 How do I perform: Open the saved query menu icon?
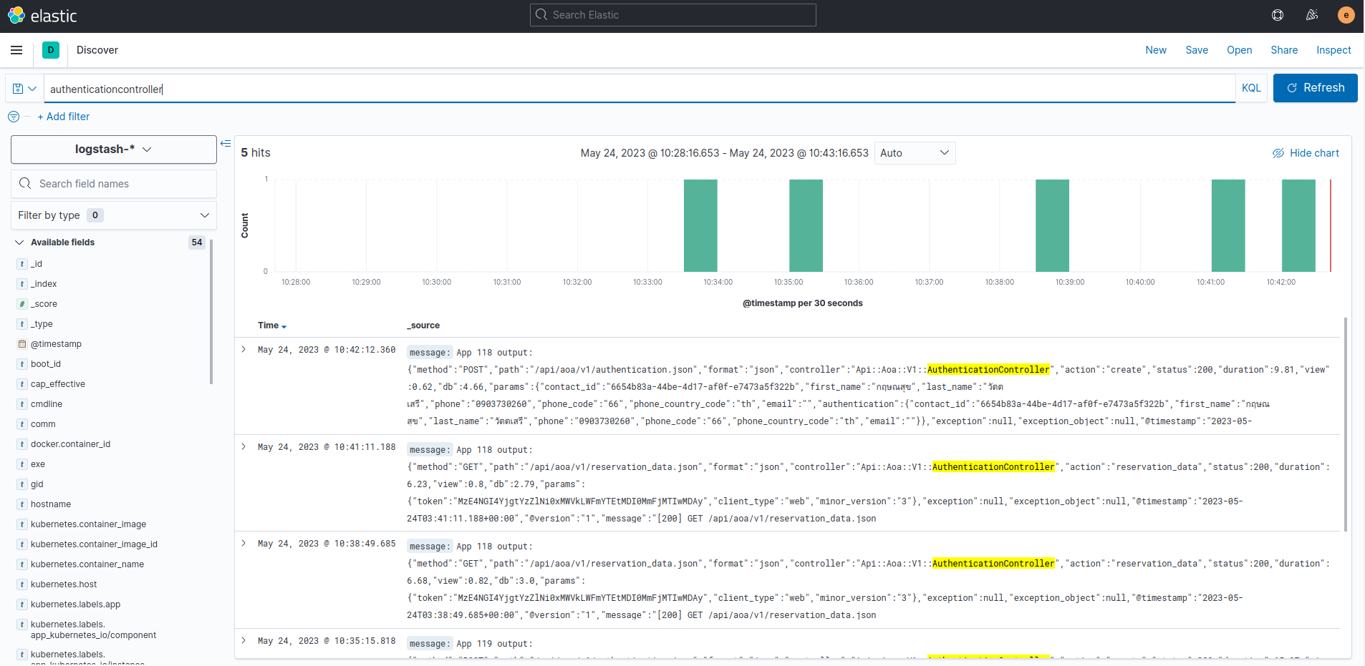coord(24,89)
